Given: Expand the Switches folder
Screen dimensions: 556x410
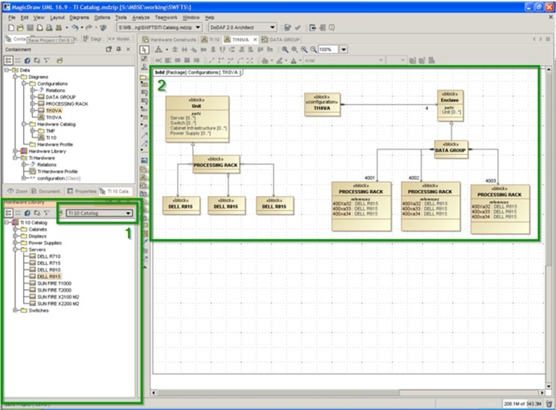Looking at the screenshot, I should [x=15, y=310].
